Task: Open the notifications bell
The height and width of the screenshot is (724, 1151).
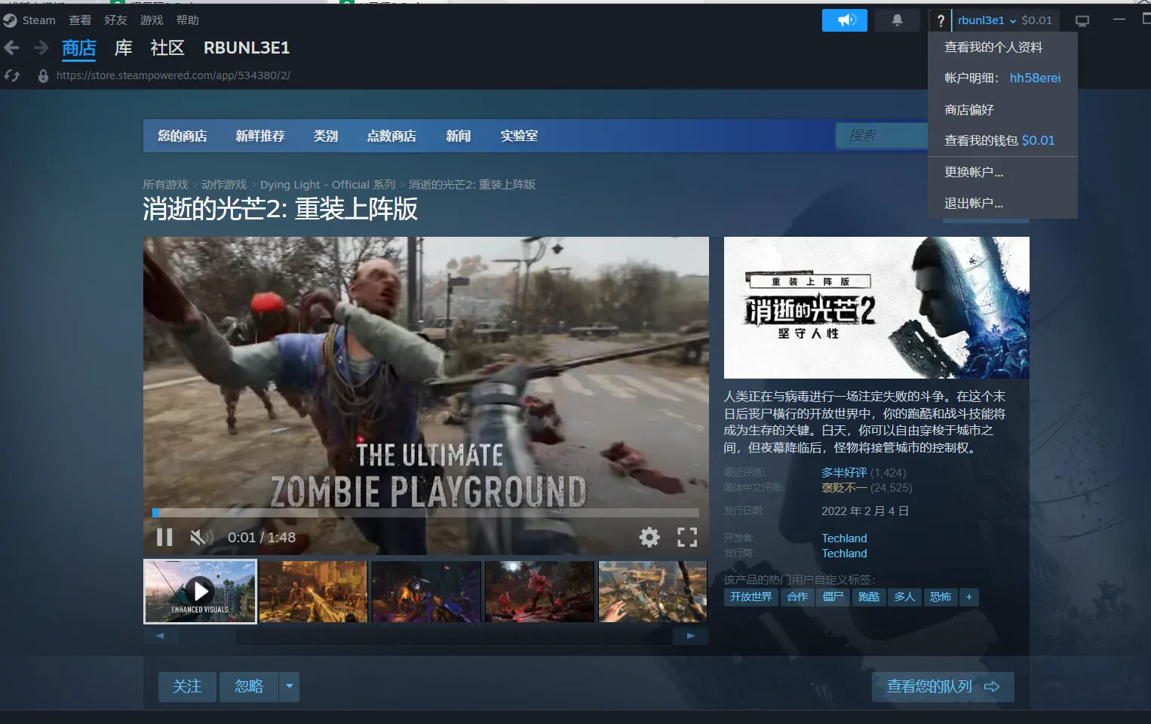Action: click(x=897, y=20)
